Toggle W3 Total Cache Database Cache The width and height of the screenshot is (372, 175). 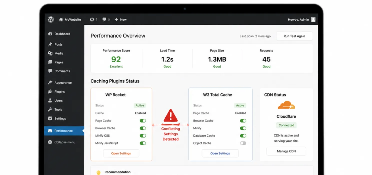point(243,136)
